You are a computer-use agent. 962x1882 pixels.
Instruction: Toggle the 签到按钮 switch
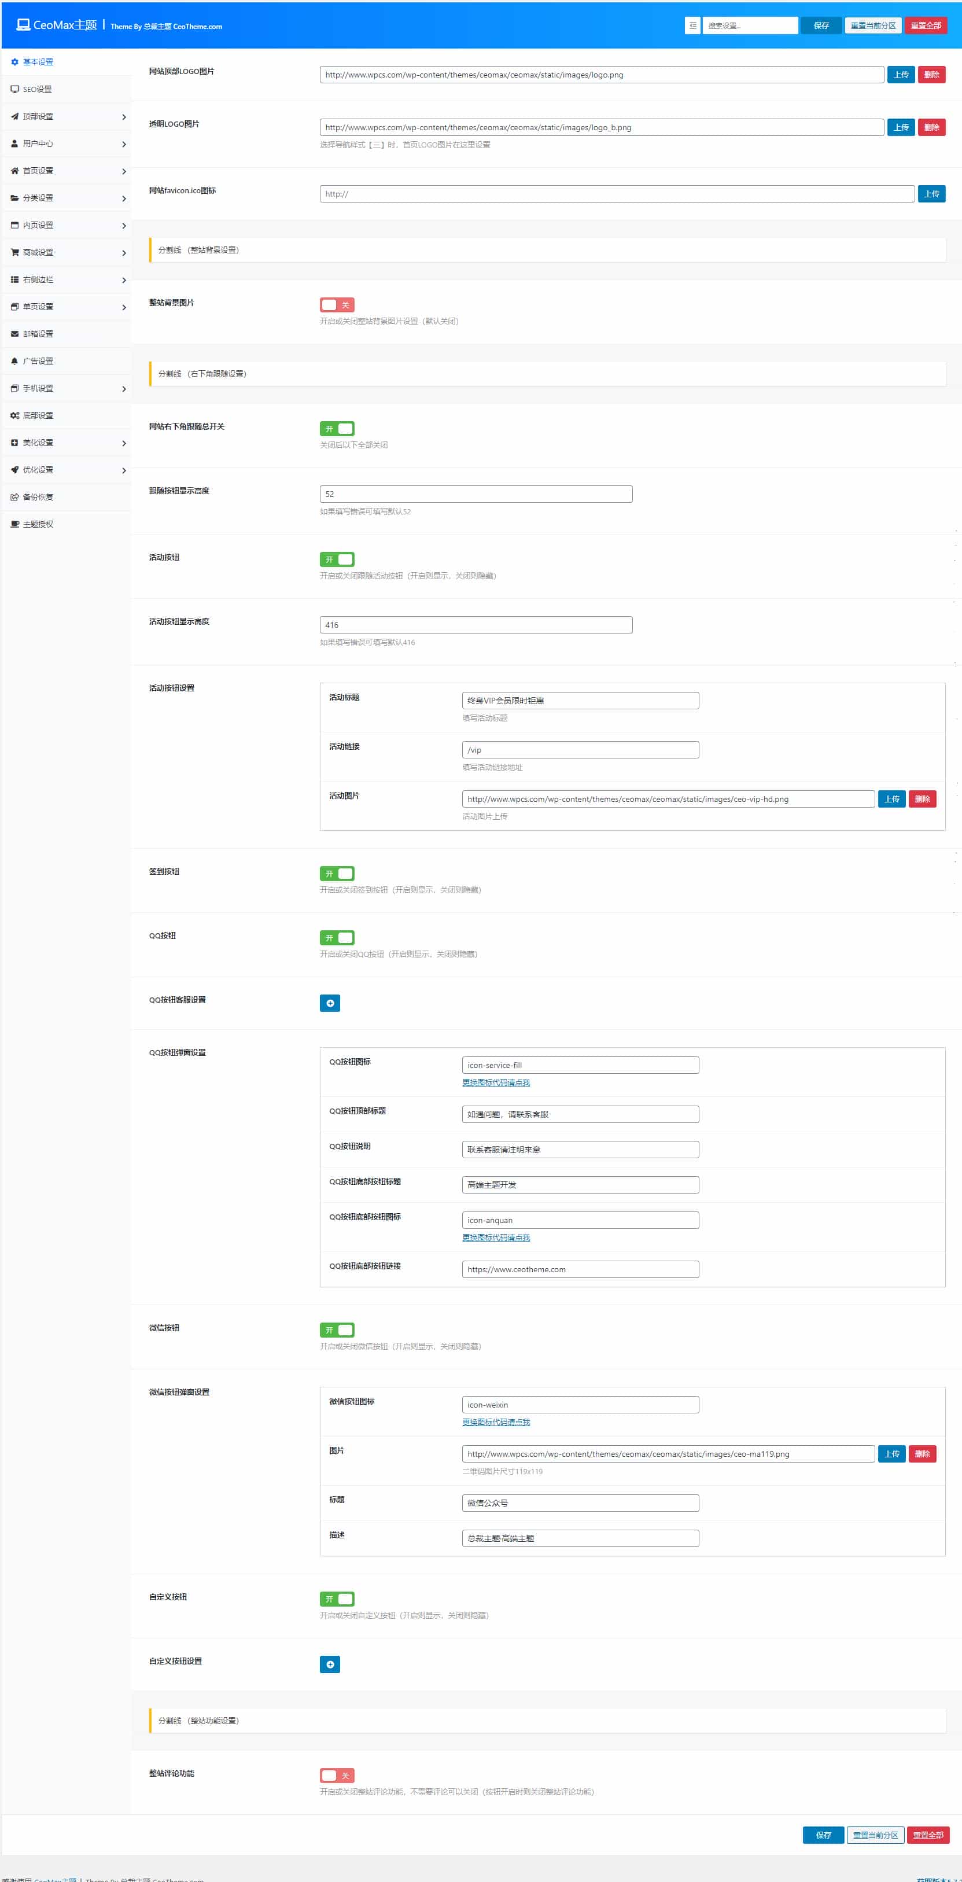click(337, 874)
